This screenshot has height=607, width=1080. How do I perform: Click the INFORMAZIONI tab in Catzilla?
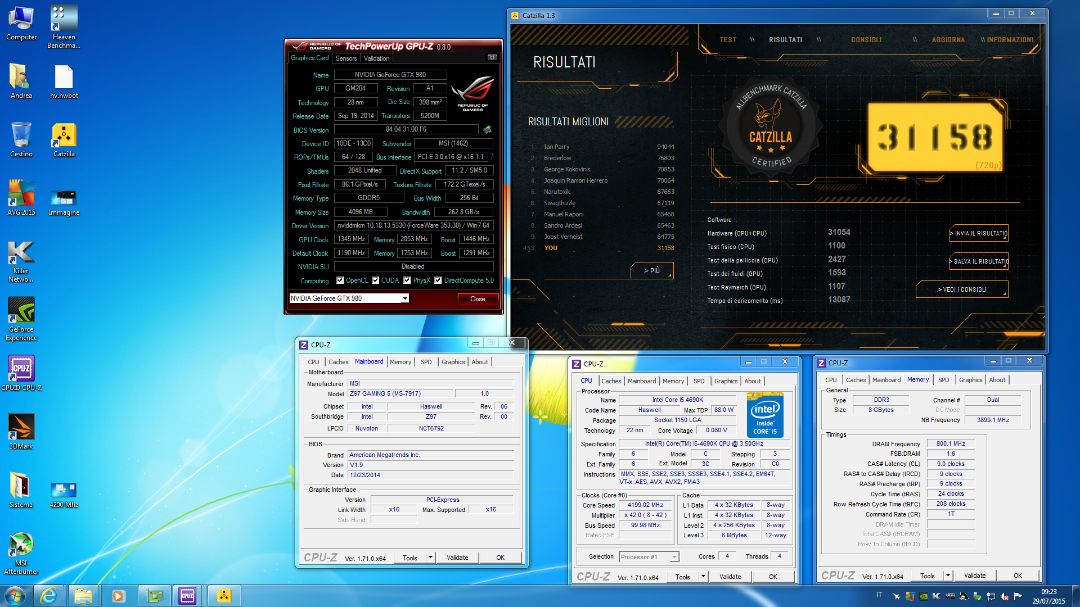(x=1010, y=40)
